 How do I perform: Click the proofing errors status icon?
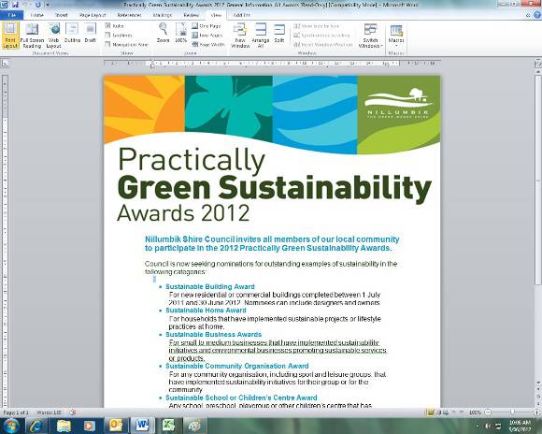73,412
